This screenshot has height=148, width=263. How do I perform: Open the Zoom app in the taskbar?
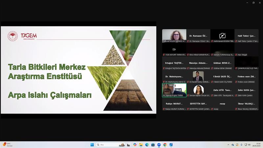[159, 145]
